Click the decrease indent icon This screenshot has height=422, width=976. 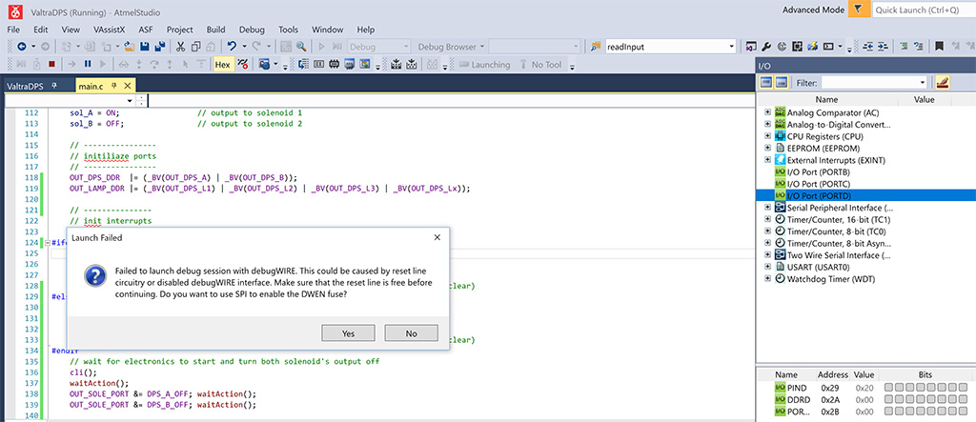(x=867, y=46)
